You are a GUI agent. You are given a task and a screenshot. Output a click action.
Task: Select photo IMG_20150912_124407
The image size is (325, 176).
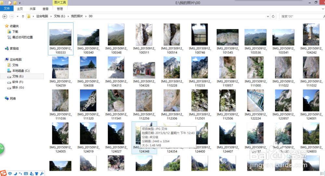pos(227,138)
